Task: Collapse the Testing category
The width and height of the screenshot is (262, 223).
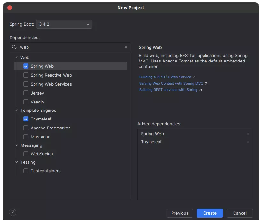Action: pyautogui.click(x=16, y=162)
